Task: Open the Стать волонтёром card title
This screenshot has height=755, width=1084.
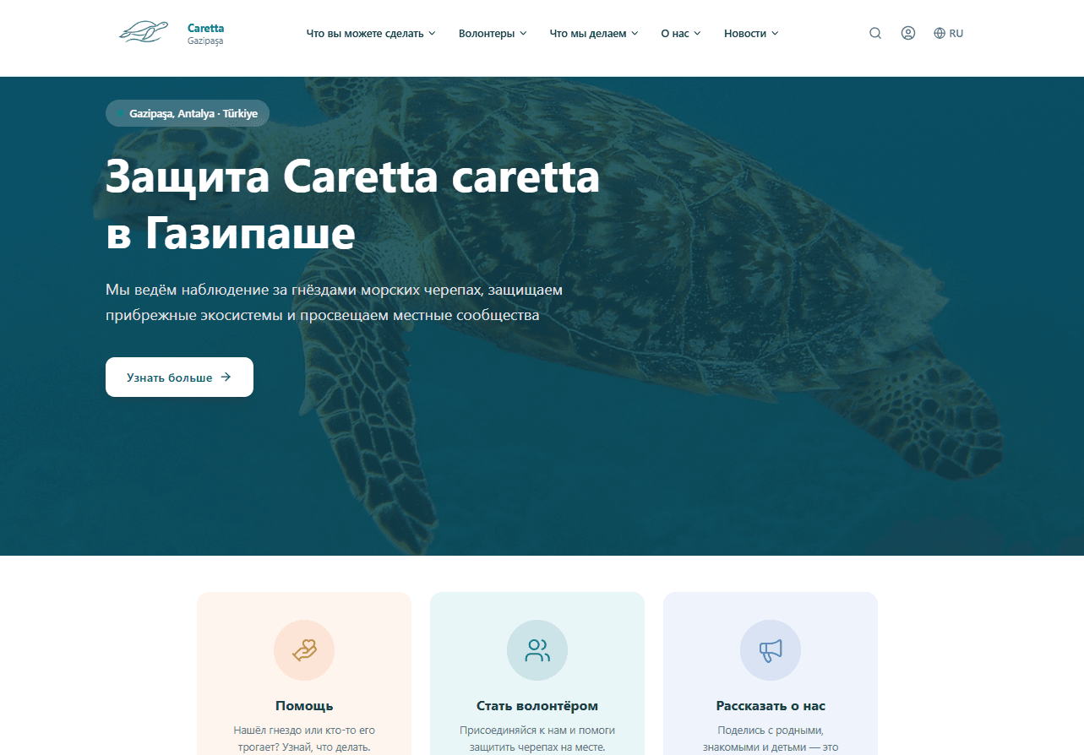Action: tap(537, 706)
